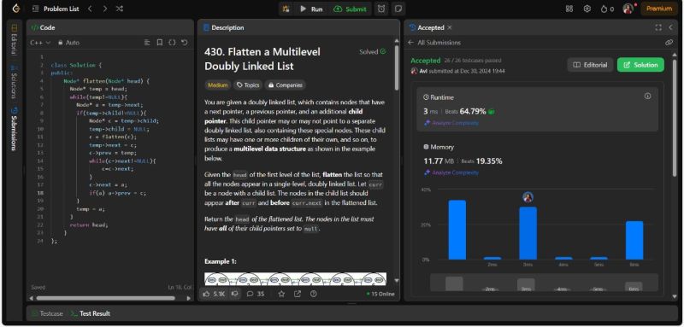Image resolution: width=684 pixels, height=327 pixels.
Task: Click the bookmark icon in code toolbar
Action: 160,43
